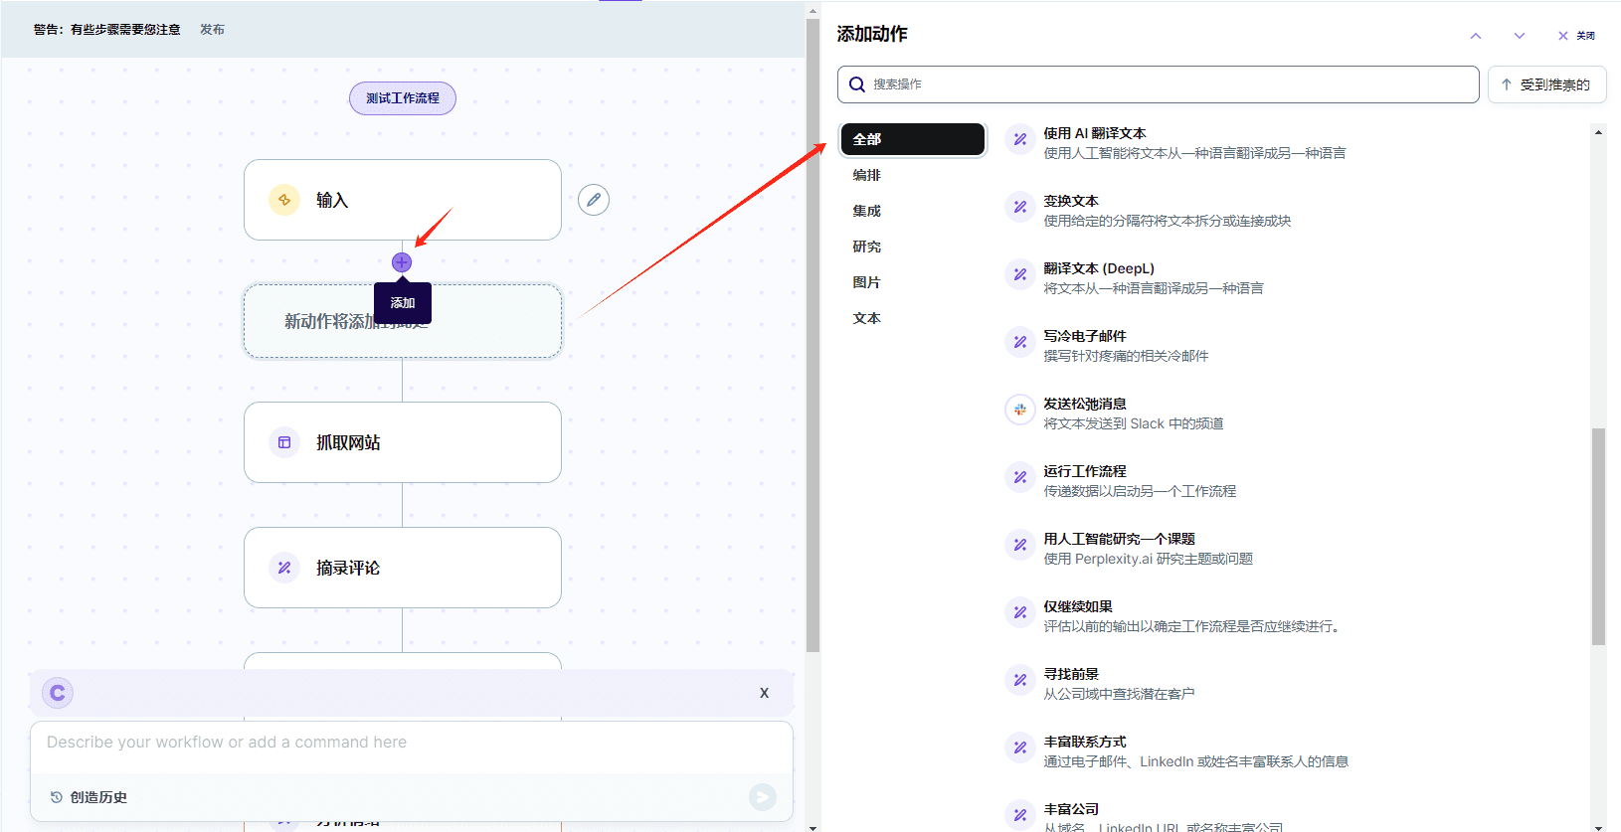Image resolution: width=1621 pixels, height=832 pixels.
Task: Click icon for 使用 AI 翻译文本
Action: click(x=1020, y=139)
